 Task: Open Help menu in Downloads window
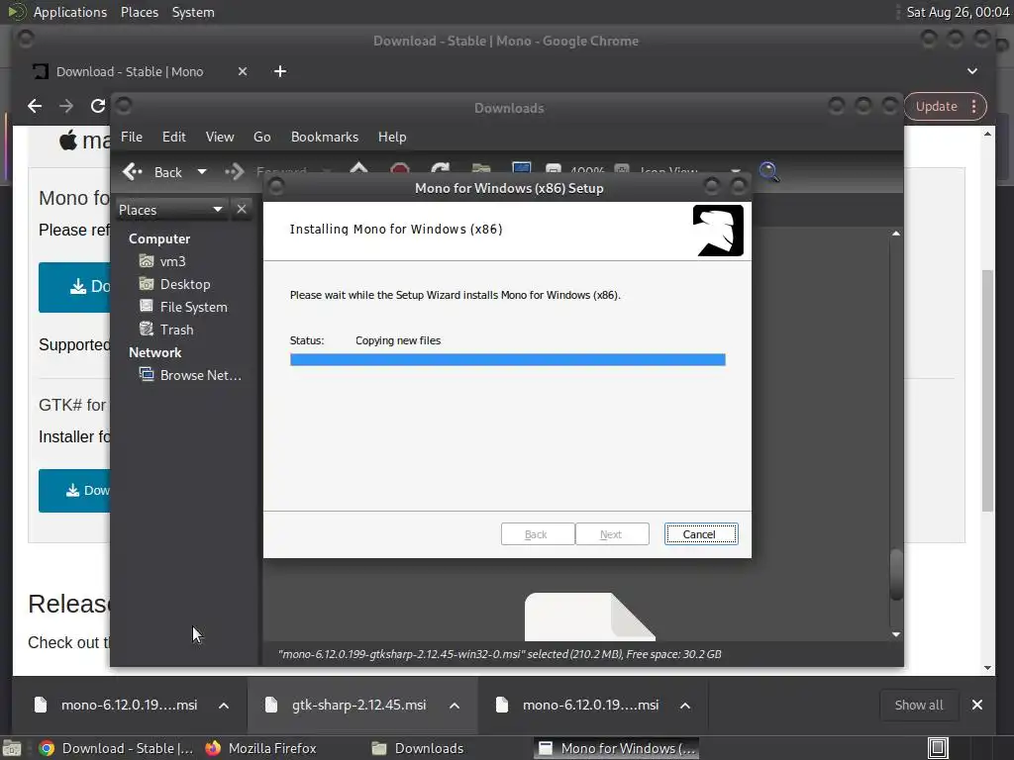click(392, 137)
